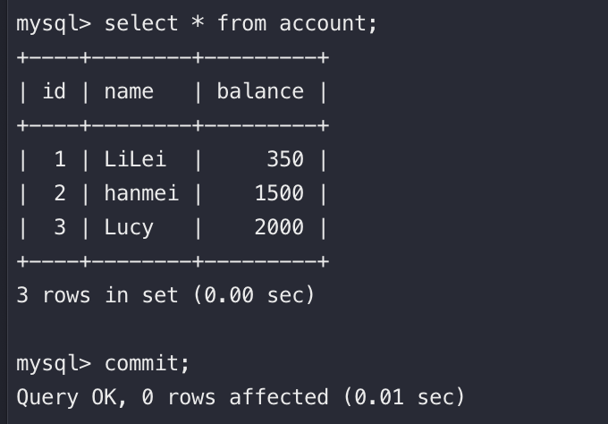
Task: Click the 'commit;' command text
Action: [x=147, y=363]
